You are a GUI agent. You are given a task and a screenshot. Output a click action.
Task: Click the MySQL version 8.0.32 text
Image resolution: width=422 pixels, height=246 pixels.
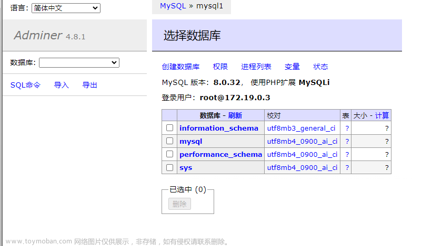point(227,82)
